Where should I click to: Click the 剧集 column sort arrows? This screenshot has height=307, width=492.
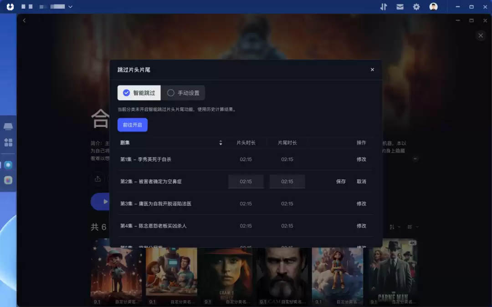(220, 142)
